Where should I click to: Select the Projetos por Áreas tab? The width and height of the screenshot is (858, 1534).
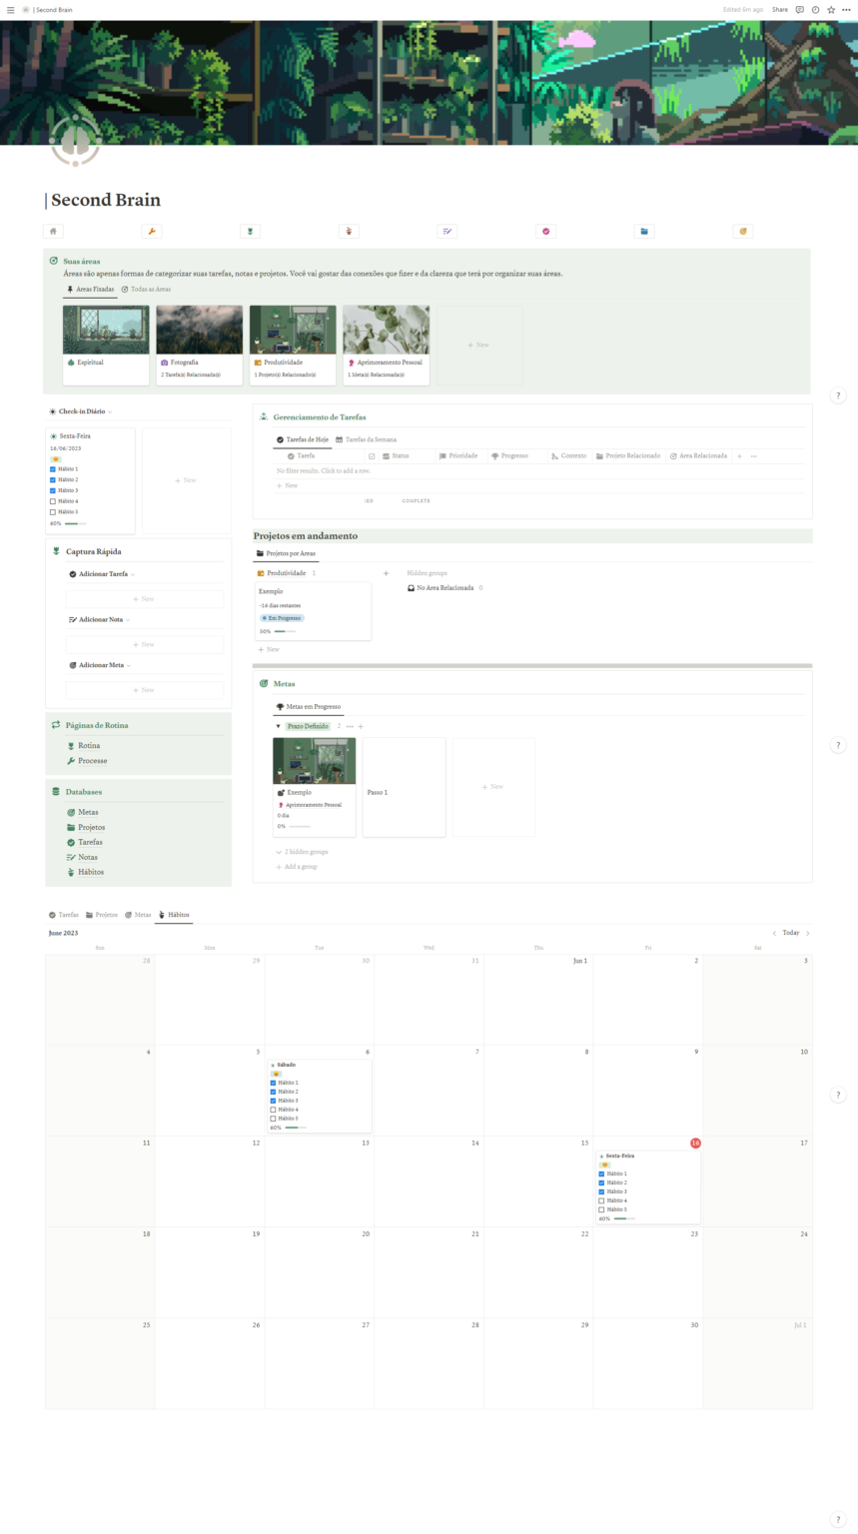coord(288,553)
